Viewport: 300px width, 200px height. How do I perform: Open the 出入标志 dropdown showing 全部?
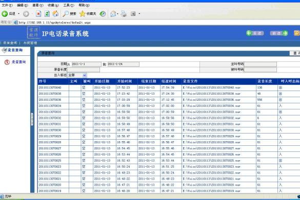click(x=77, y=75)
